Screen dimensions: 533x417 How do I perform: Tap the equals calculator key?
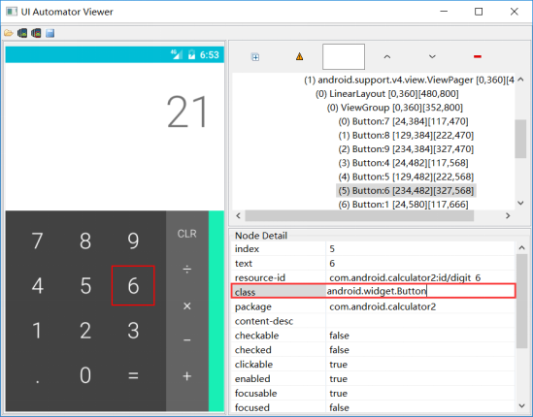(133, 375)
